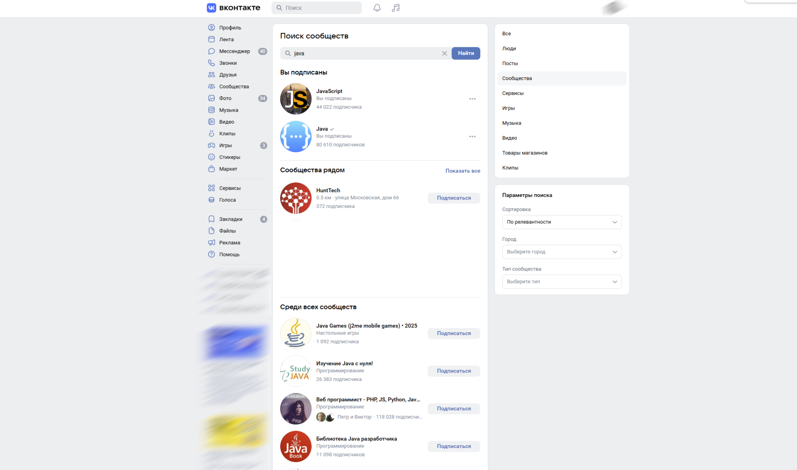The height and width of the screenshot is (470, 797).
Task: Switch to the Люди search filter
Action: coord(509,48)
